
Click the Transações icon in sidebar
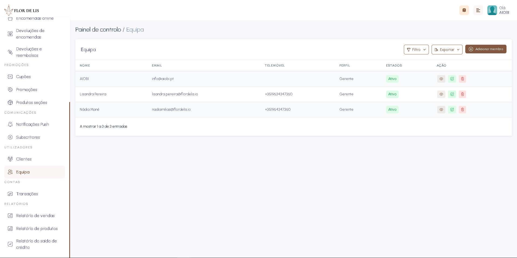[x=10, y=194]
